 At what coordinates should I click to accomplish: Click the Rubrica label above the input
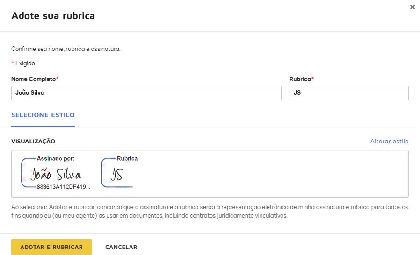click(302, 79)
